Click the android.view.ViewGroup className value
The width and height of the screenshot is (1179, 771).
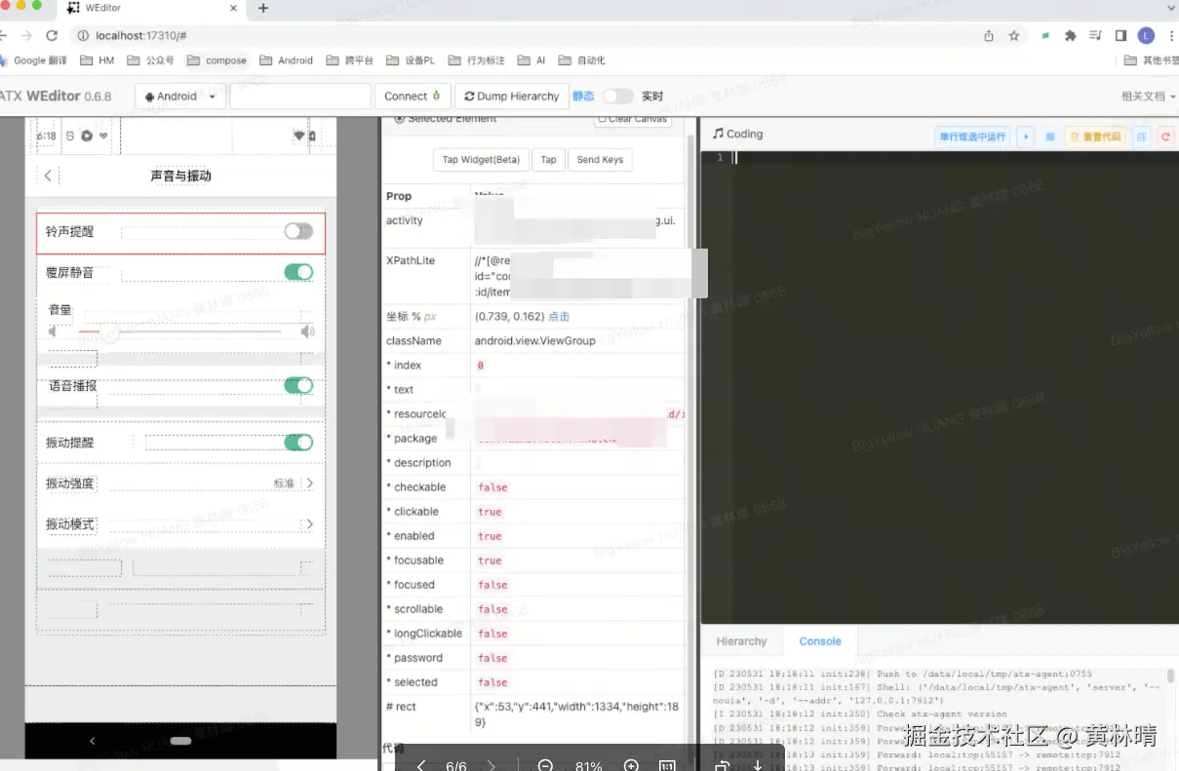(534, 341)
